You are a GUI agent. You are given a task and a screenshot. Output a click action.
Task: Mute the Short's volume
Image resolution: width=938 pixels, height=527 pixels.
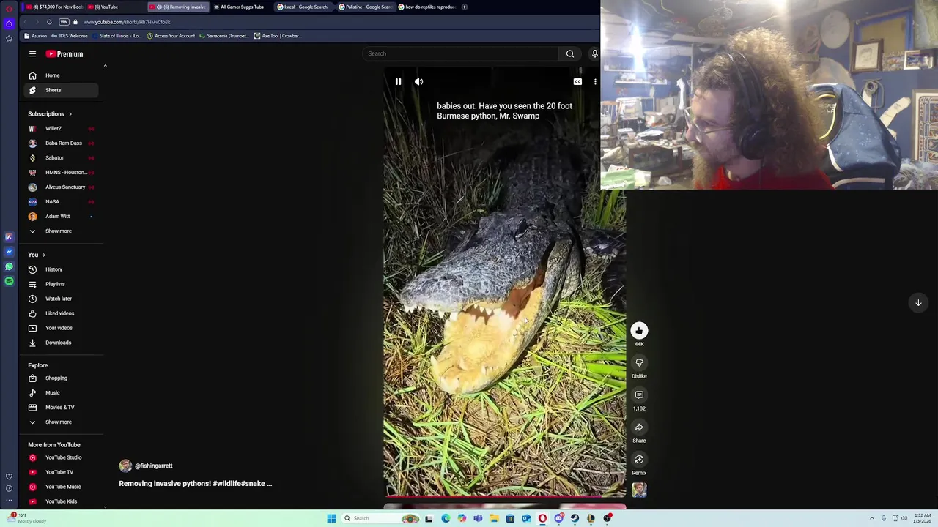(418, 82)
